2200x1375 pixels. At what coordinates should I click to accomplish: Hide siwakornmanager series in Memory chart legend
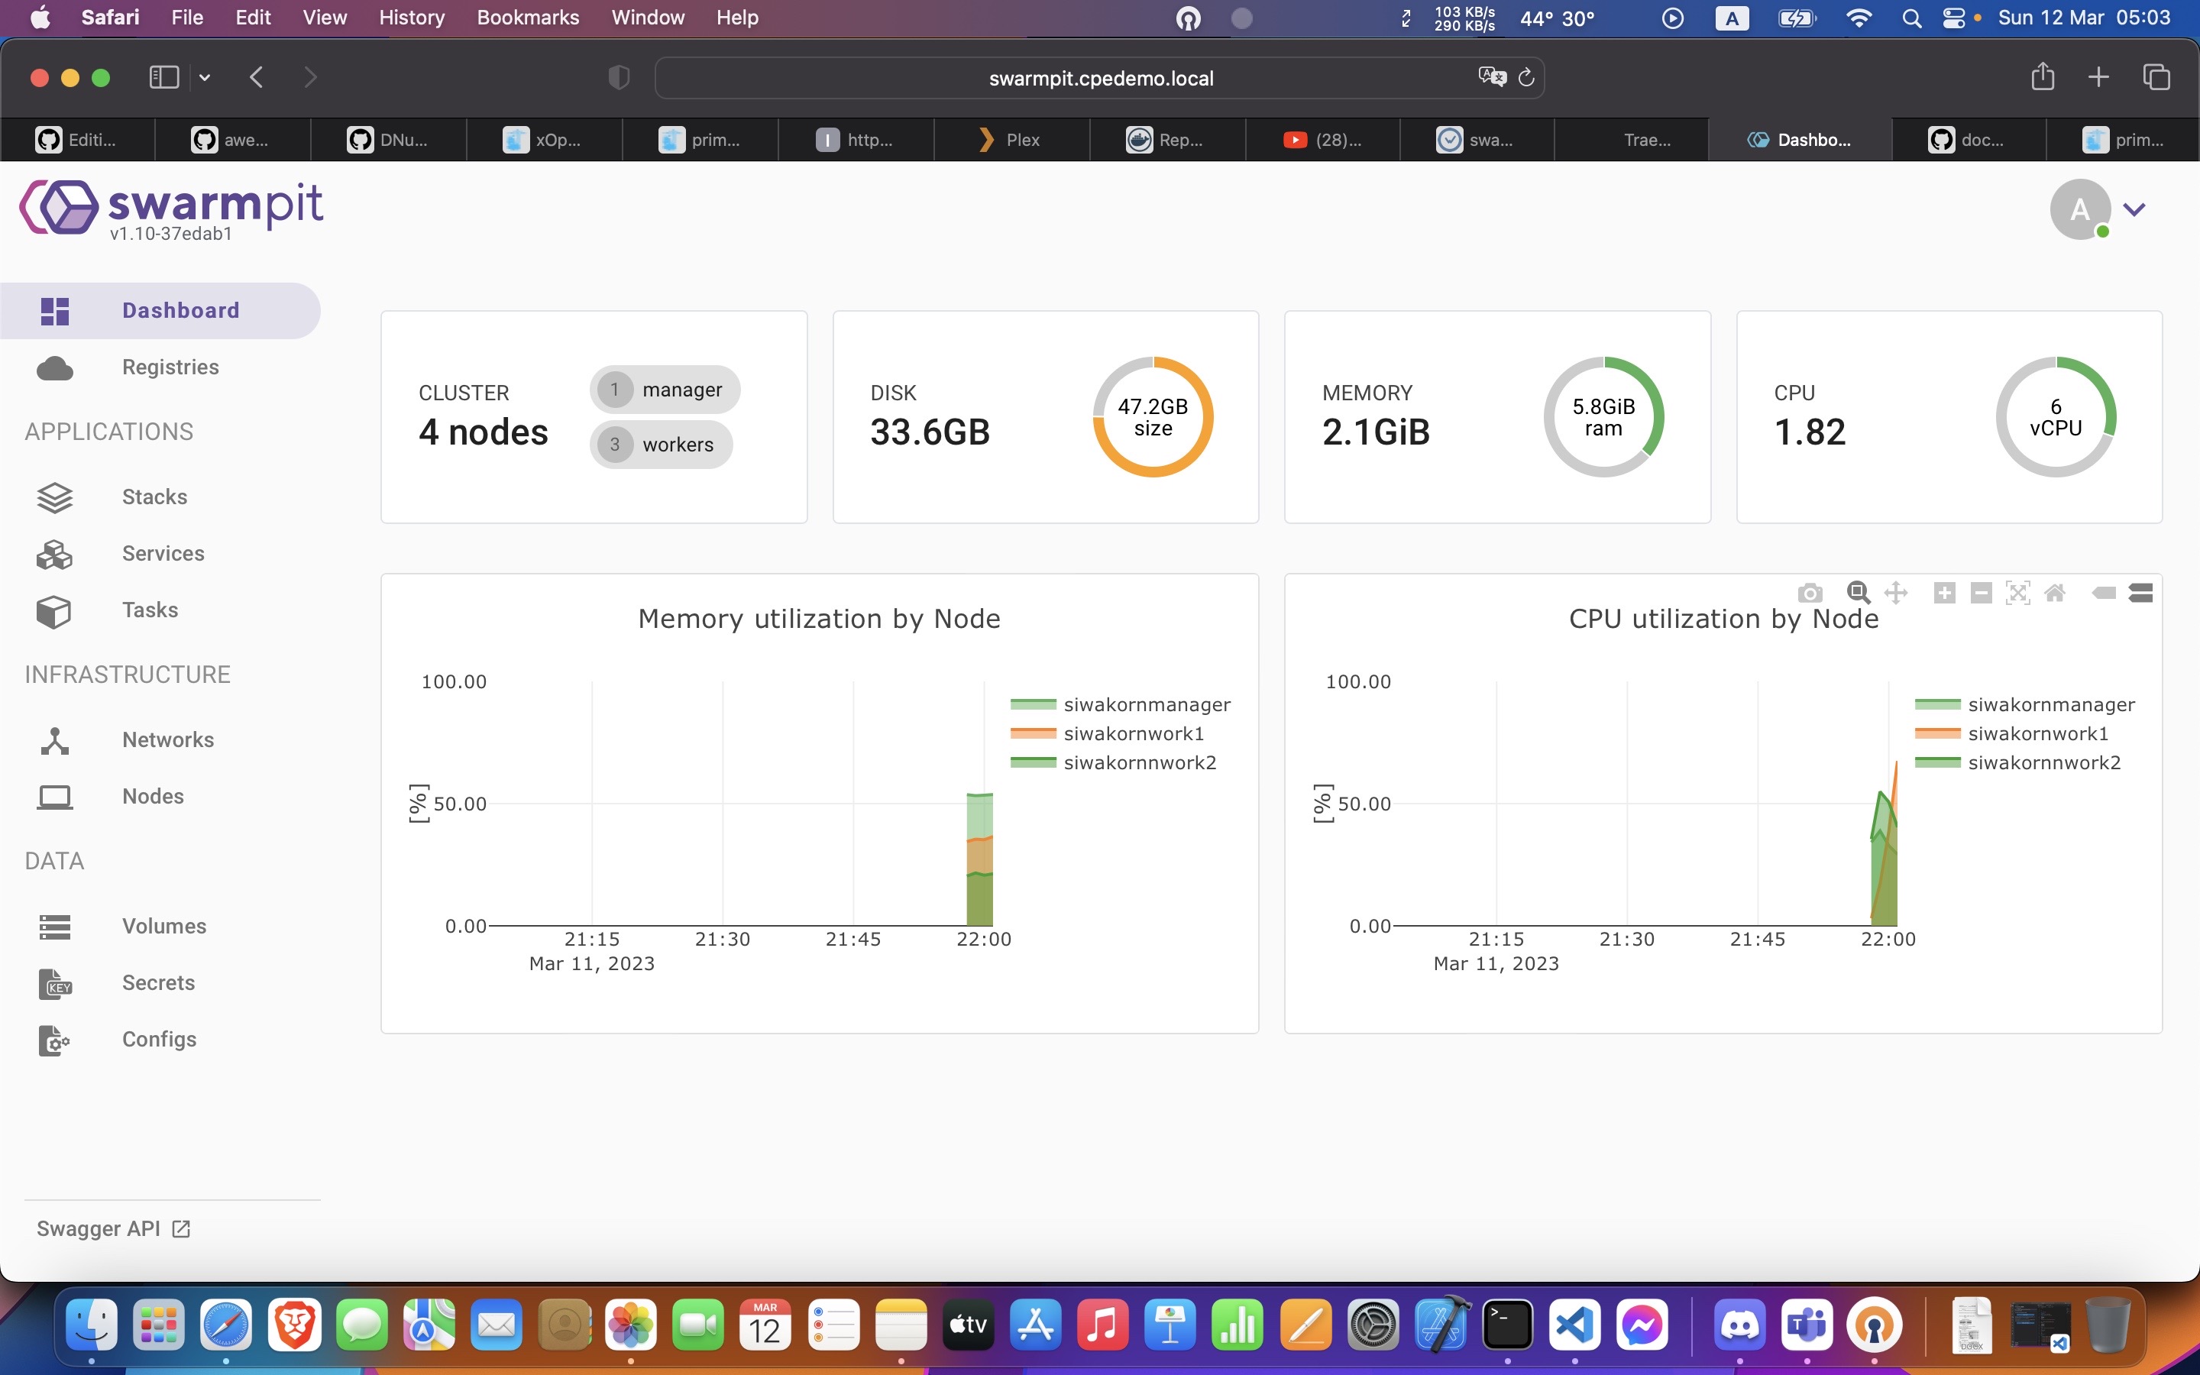(x=1147, y=704)
